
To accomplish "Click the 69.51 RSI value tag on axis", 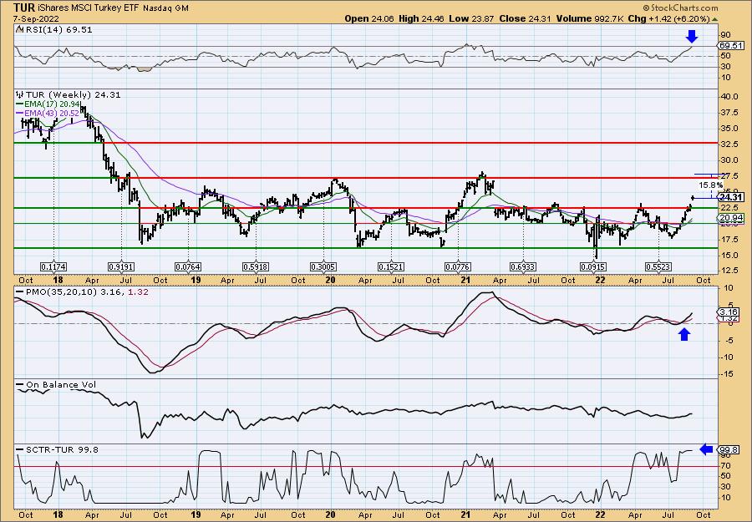I will pos(731,46).
